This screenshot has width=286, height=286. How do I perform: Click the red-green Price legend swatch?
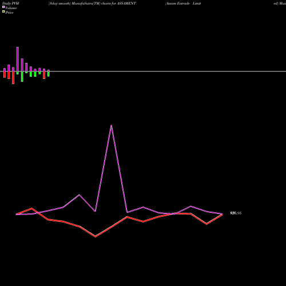[x=3, y=11]
